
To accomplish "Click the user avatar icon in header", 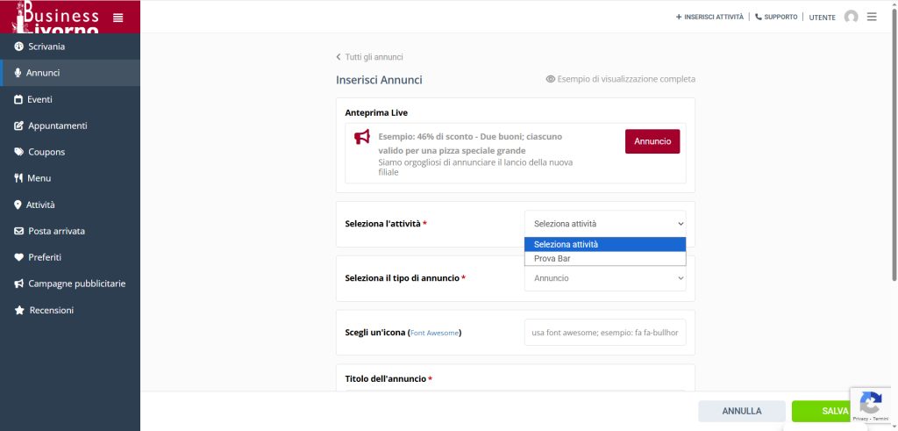I will (x=851, y=17).
